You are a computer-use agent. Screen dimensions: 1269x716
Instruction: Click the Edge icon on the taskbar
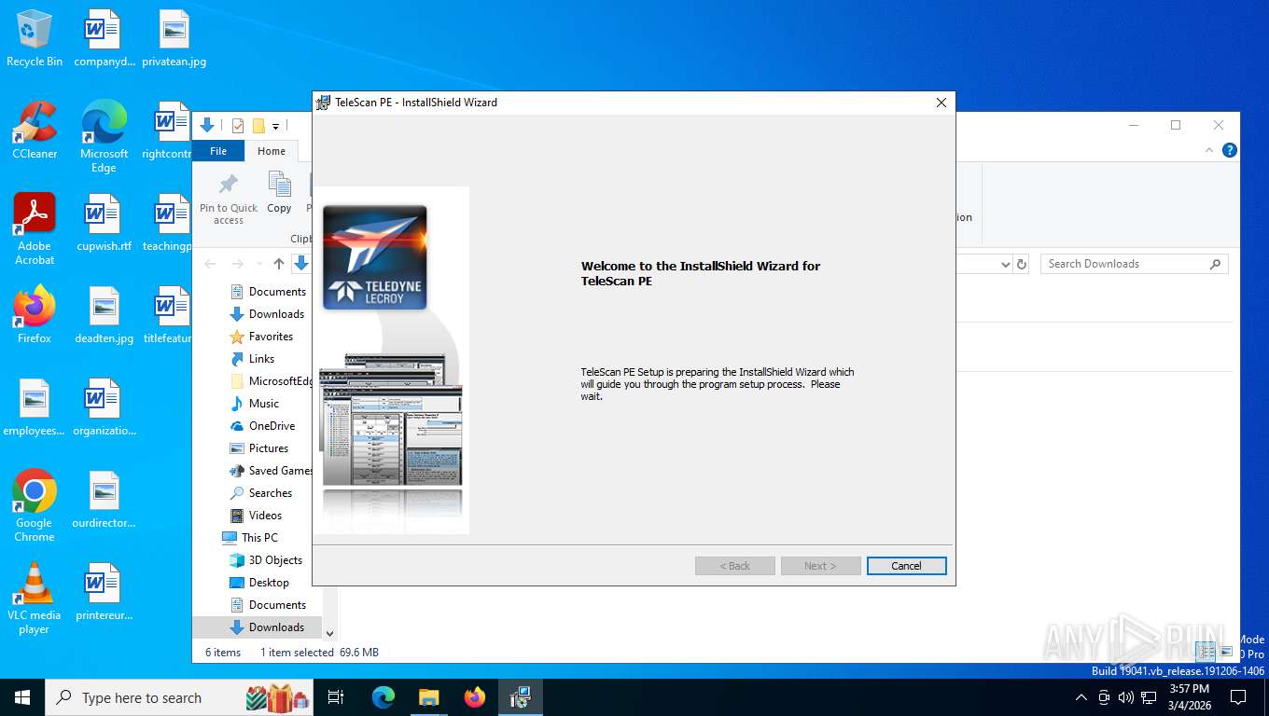click(x=383, y=697)
